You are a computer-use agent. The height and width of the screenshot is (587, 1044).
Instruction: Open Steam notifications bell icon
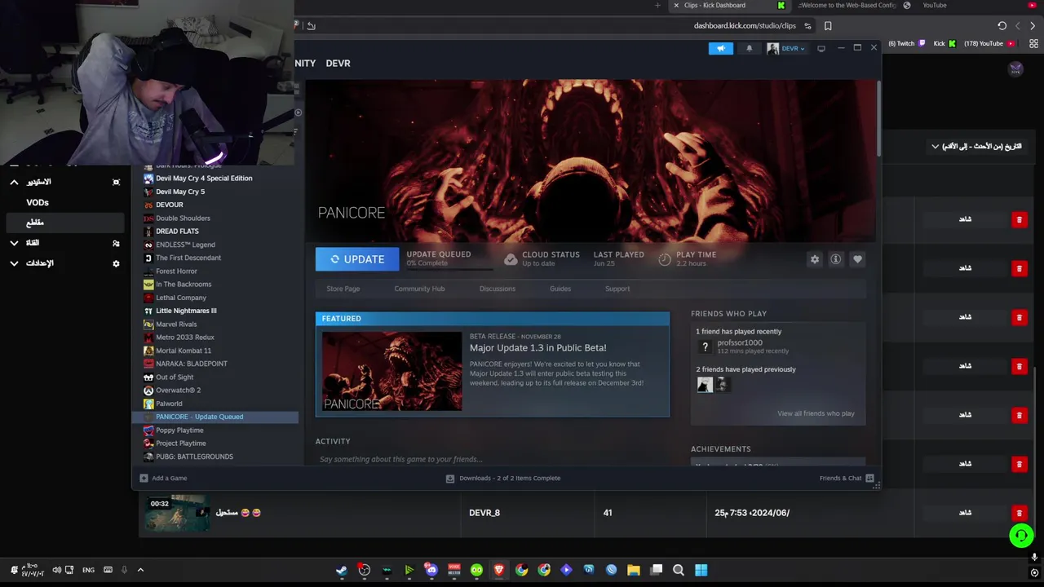(750, 48)
